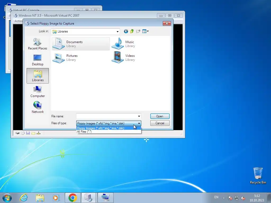The height and width of the screenshot is (203, 271).
Task: Click the EN language indicator
Action: pyautogui.click(x=216, y=197)
